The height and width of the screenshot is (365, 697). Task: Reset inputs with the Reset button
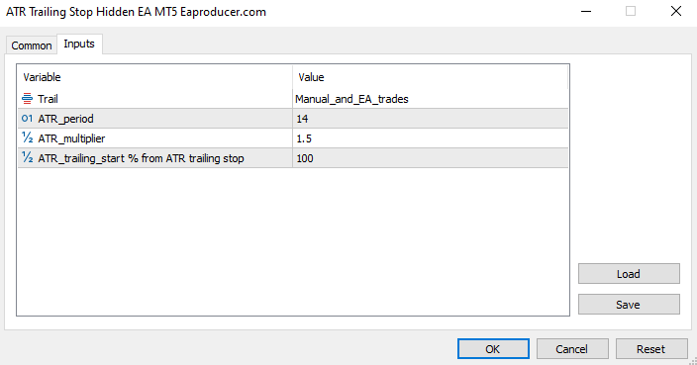(651, 349)
